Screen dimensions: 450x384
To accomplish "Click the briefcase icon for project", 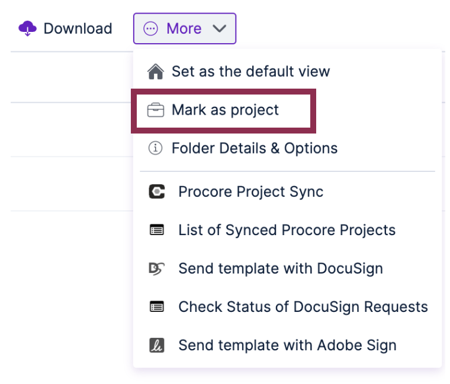I will [156, 110].
